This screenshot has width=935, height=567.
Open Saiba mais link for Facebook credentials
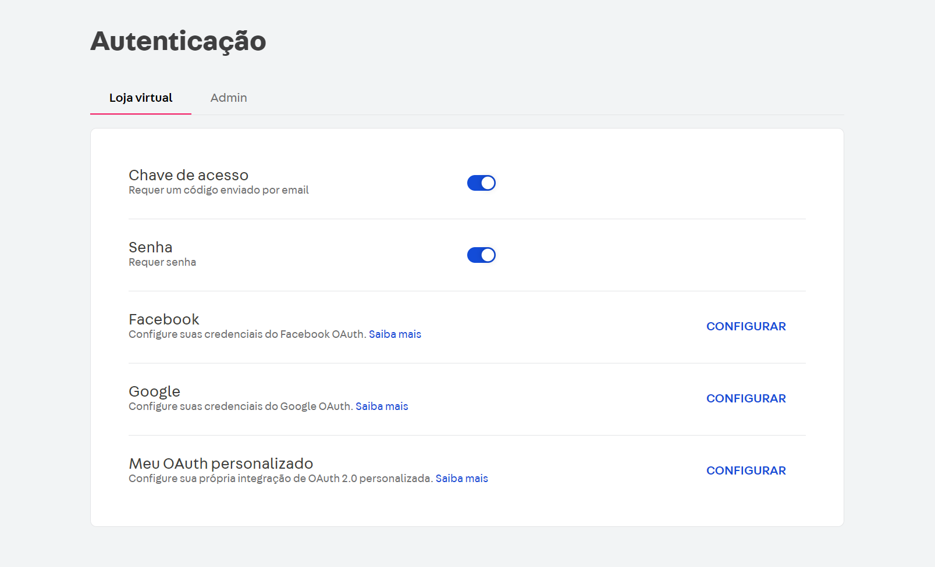(395, 334)
